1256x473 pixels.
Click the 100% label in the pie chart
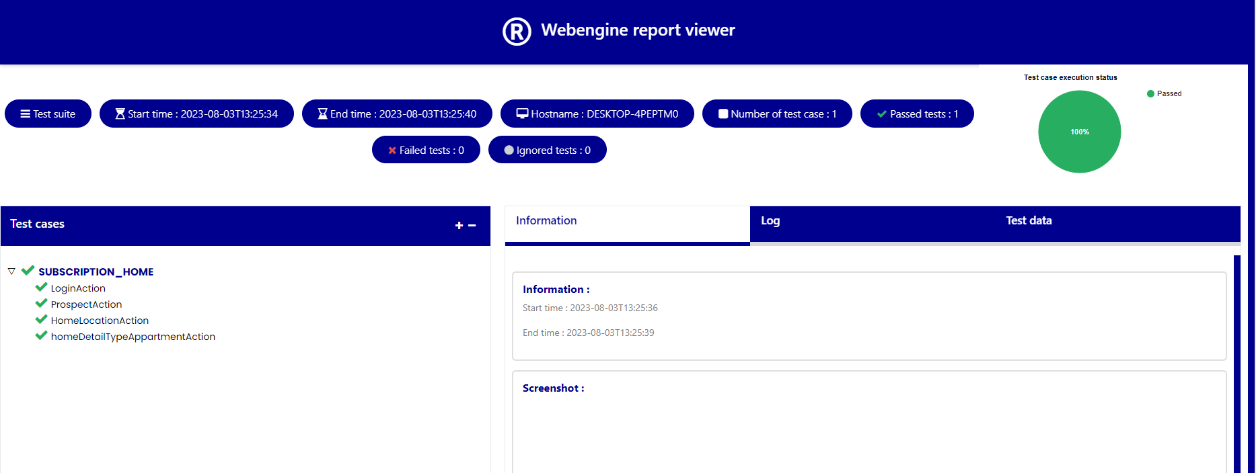click(1080, 132)
